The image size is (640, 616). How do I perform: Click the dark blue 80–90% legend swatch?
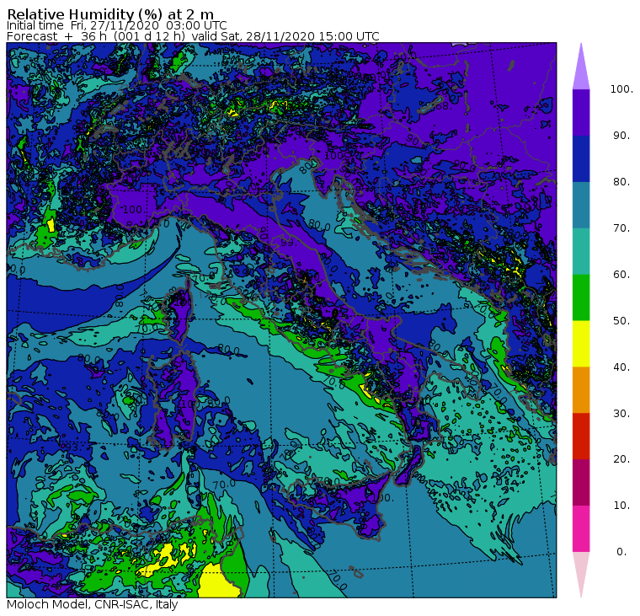pos(581,158)
